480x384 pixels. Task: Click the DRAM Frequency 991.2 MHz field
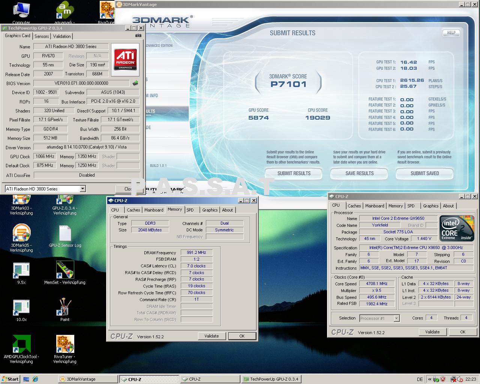click(x=196, y=252)
